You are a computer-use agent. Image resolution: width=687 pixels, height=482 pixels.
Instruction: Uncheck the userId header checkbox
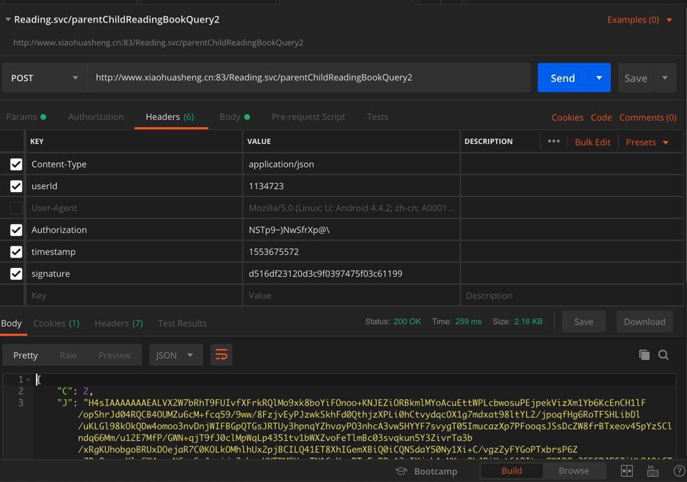pyautogui.click(x=16, y=186)
